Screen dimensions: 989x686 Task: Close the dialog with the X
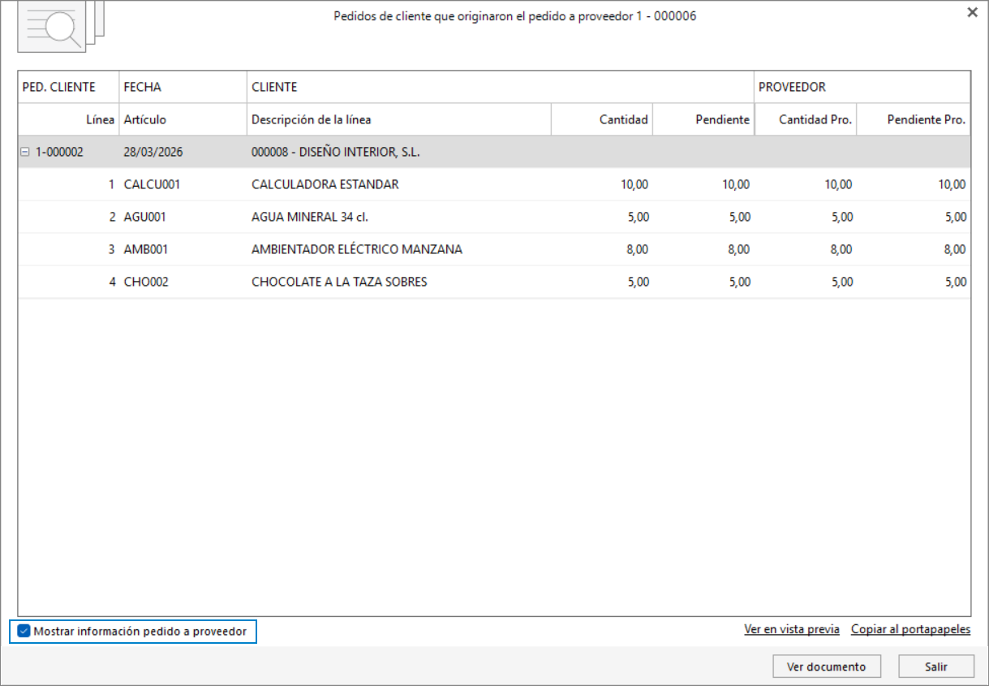pos(972,13)
